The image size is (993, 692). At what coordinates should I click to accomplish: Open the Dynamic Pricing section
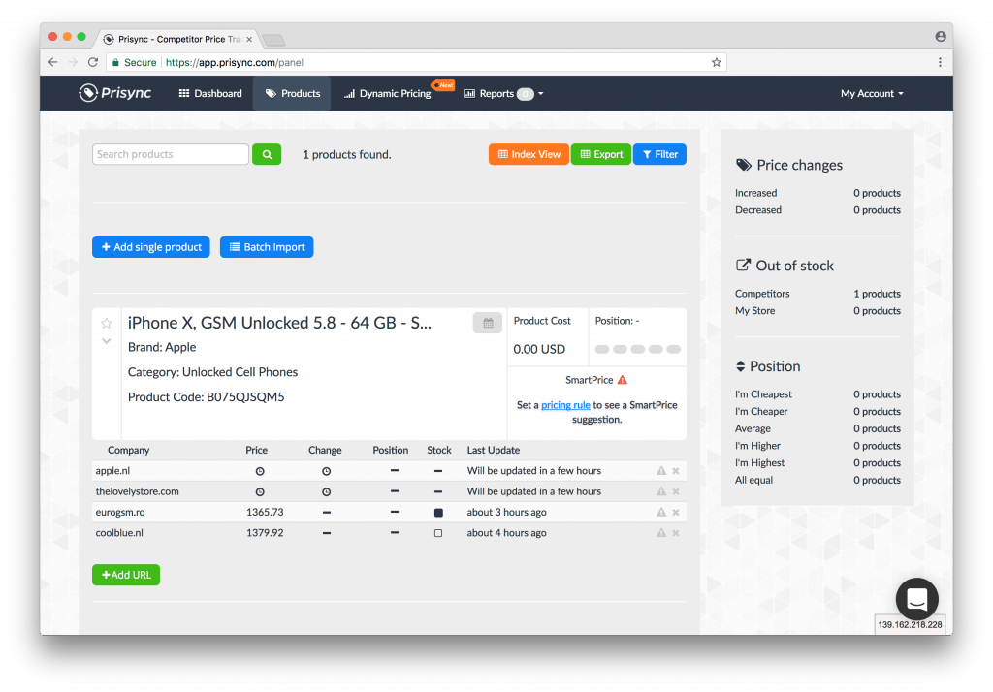388,94
